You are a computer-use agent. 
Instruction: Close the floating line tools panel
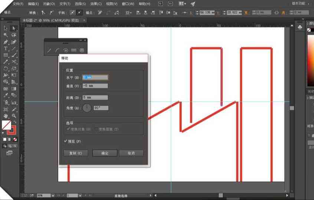coord(85,40)
